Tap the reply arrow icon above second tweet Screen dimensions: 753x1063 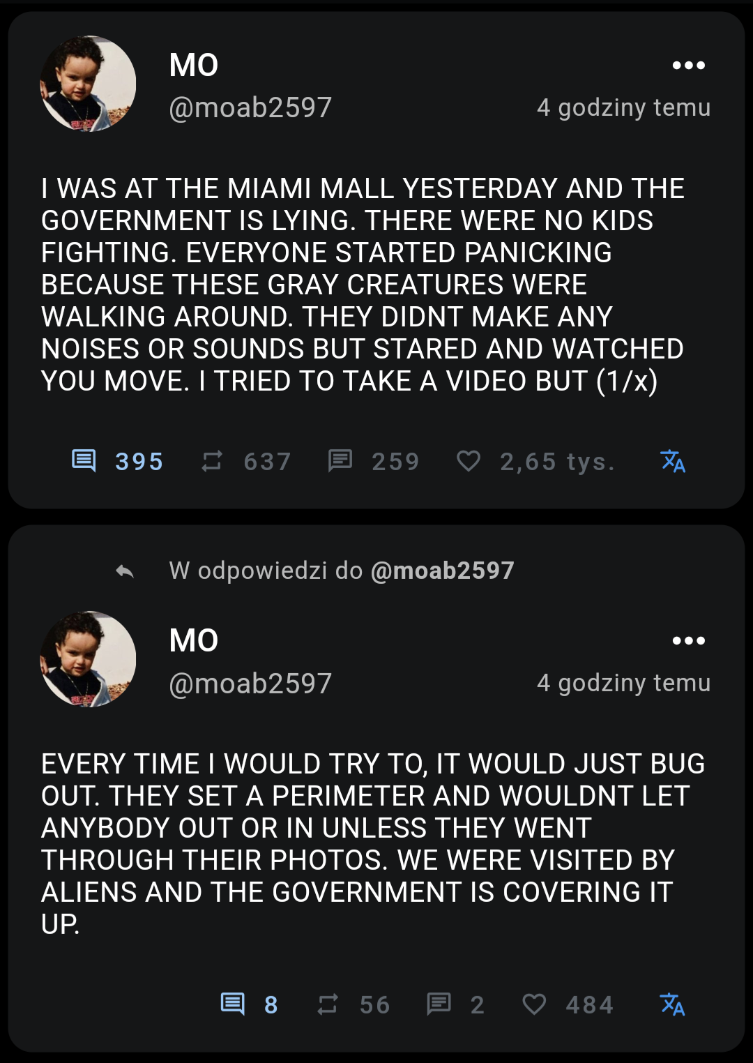tap(125, 571)
